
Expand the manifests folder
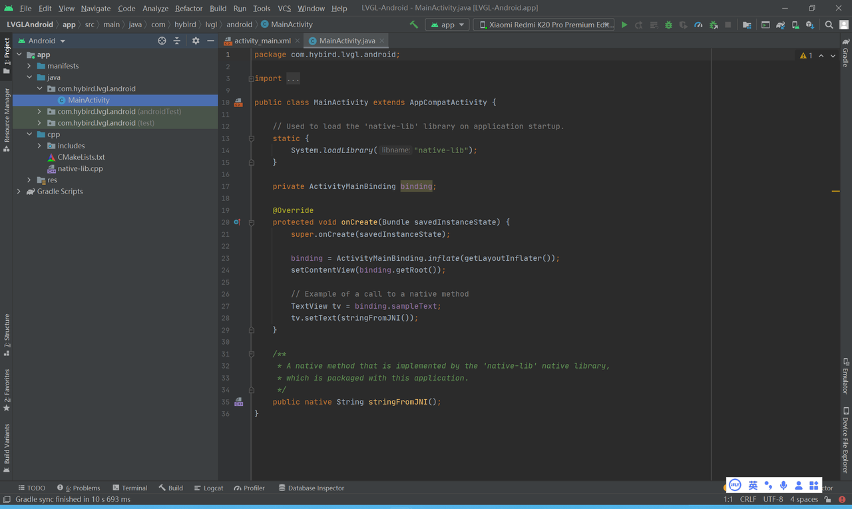point(29,66)
